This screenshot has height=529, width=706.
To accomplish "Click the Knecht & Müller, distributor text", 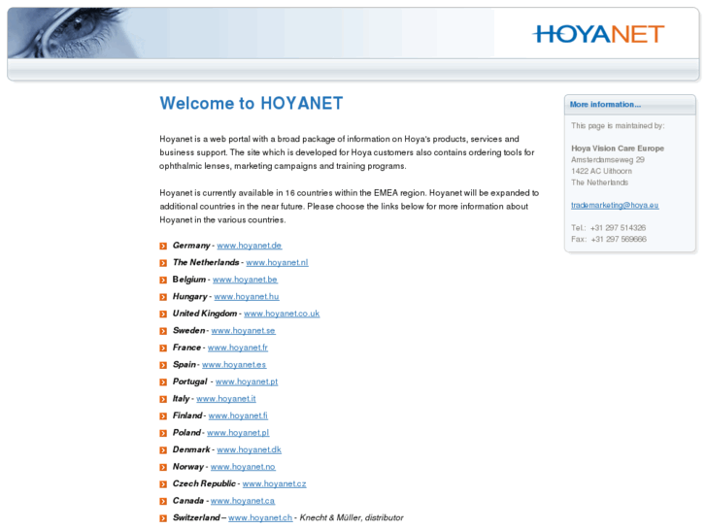I will (x=352, y=517).
